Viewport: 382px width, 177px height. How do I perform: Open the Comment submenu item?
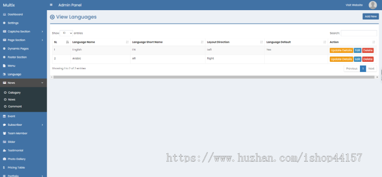point(14,106)
